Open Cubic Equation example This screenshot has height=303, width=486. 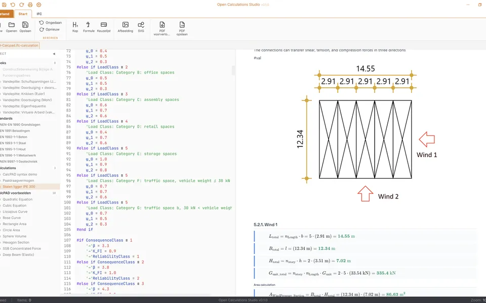pos(15,206)
